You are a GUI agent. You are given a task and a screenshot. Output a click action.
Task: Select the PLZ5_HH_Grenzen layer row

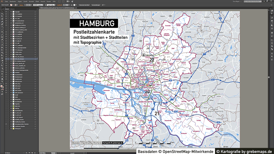[x=22, y=58]
